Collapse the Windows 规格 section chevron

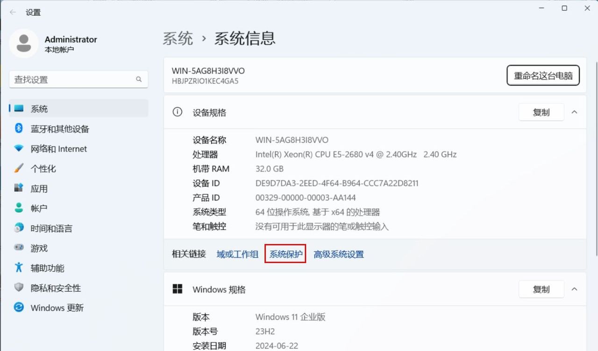575,289
